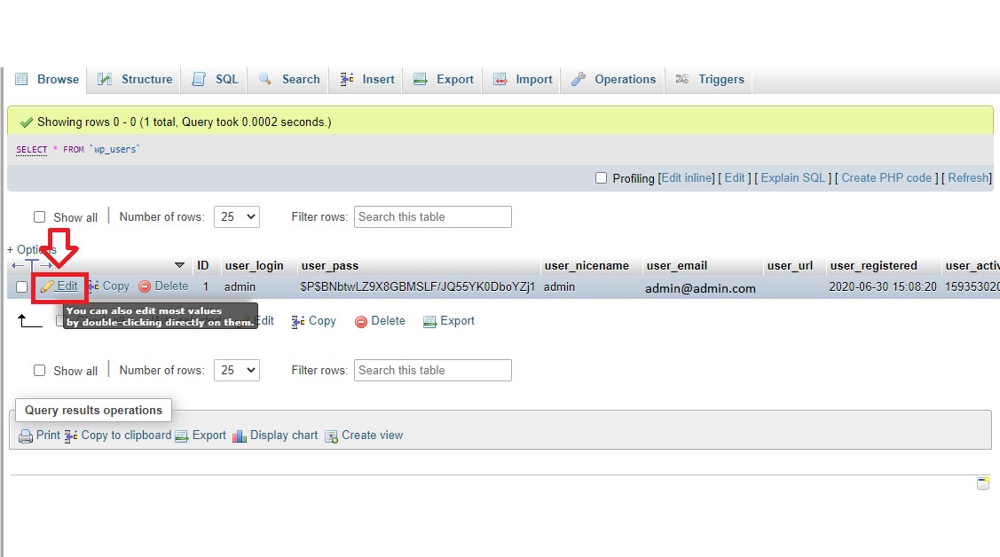The image size is (1000, 557).
Task: Click the Export icon below the table
Action: point(429,322)
